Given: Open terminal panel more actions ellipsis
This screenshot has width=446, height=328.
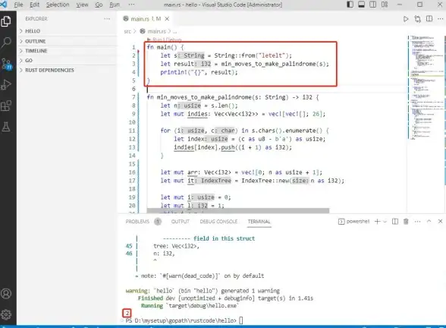Looking at the screenshot, I should tap(417, 222).
